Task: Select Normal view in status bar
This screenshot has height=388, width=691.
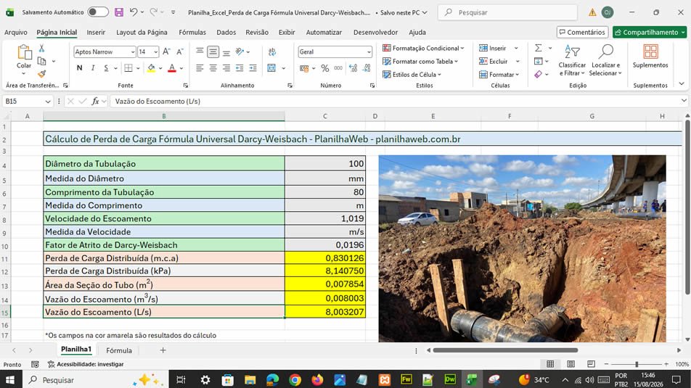Action: [x=550, y=364]
